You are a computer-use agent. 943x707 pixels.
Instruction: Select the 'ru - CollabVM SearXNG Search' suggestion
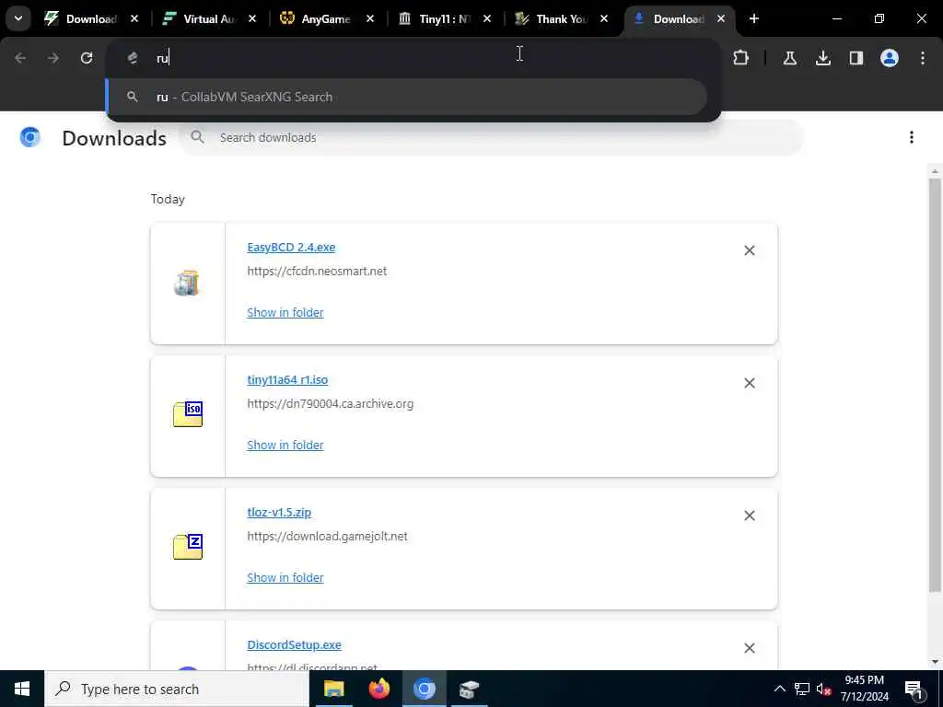[x=406, y=97]
